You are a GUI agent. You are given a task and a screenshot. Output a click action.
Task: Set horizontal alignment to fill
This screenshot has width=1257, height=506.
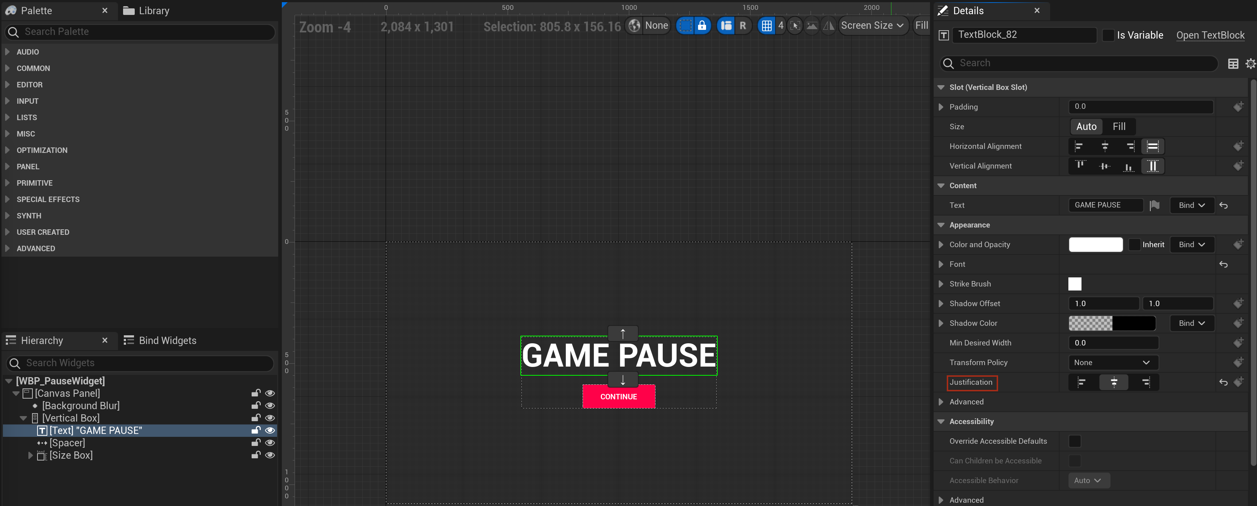point(1152,146)
